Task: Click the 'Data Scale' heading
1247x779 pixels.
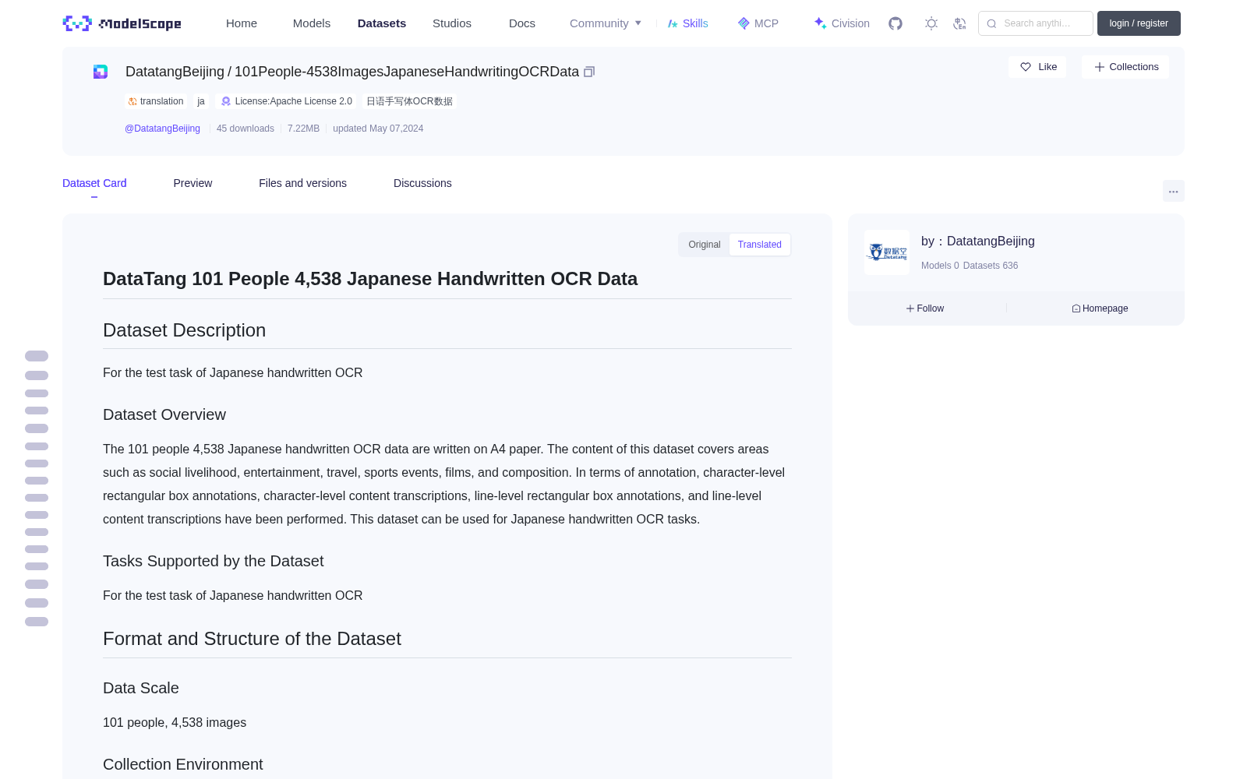Action: (141, 689)
